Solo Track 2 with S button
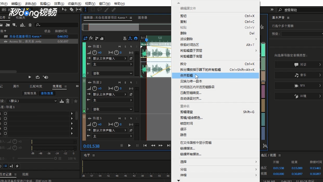 tap(125, 82)
